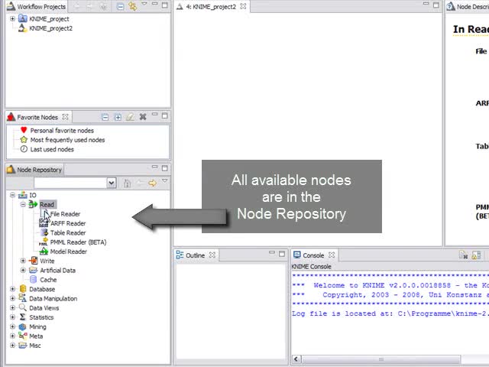Expand the KNIME_project tree node
The image size is (489, 367).
click(12, 18)
